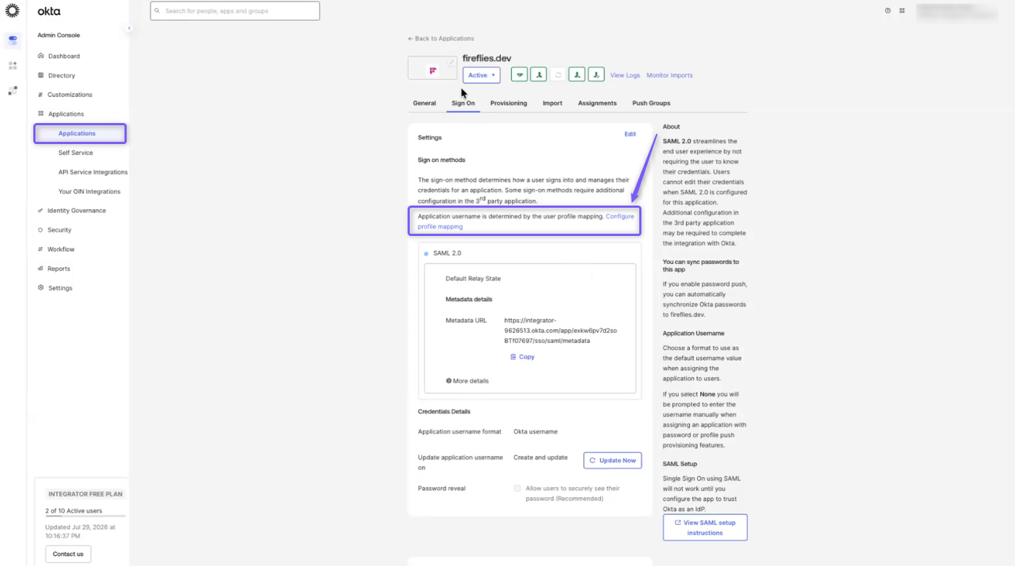Screen dimensions: 1015x566
Task: Expand the Customizations menu
Action: tap(70, 95)
